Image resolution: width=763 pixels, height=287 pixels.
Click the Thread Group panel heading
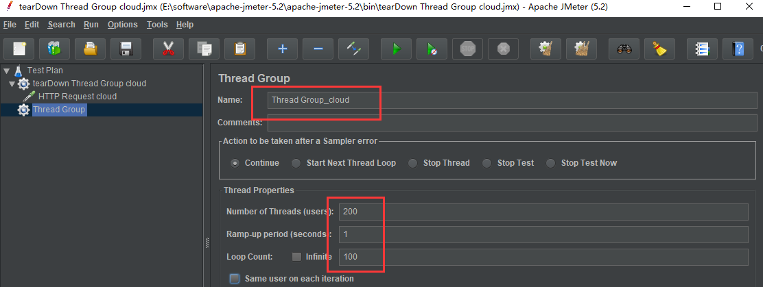click(254, 78)
